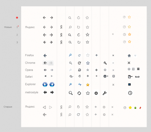Click the Chrome back arrow button
The height and width of the screenshot is (132, 151).
point(45,63)
